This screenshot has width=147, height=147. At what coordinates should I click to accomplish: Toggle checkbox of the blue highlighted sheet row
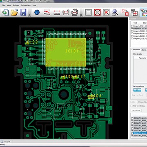pyautogui.click(x=132, y=133)
